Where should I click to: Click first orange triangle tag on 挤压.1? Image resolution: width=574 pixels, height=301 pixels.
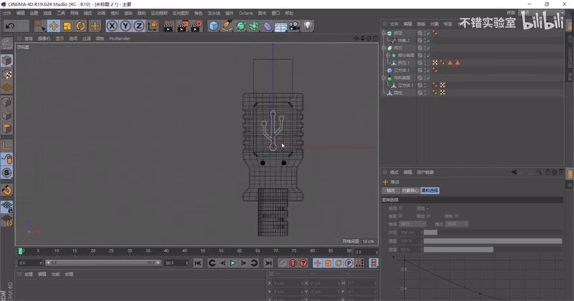(x=450, y=63)
